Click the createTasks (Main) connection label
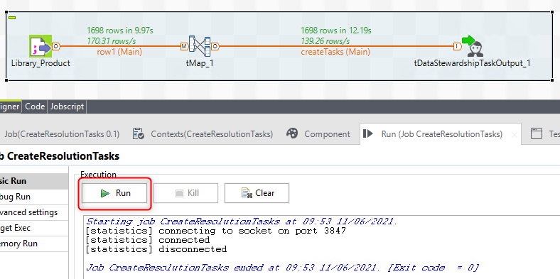Image resolution: width=560 pixels, height=279 pixels. click(x=335, y=52)
